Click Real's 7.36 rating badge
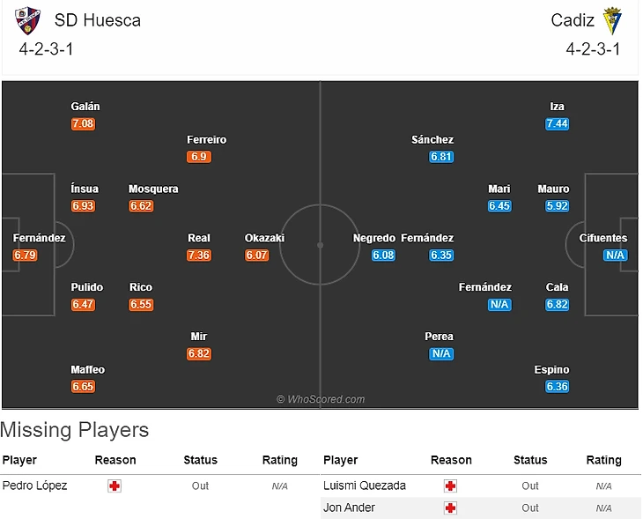This screenshot has width=643, height=519. pos(199,256)
